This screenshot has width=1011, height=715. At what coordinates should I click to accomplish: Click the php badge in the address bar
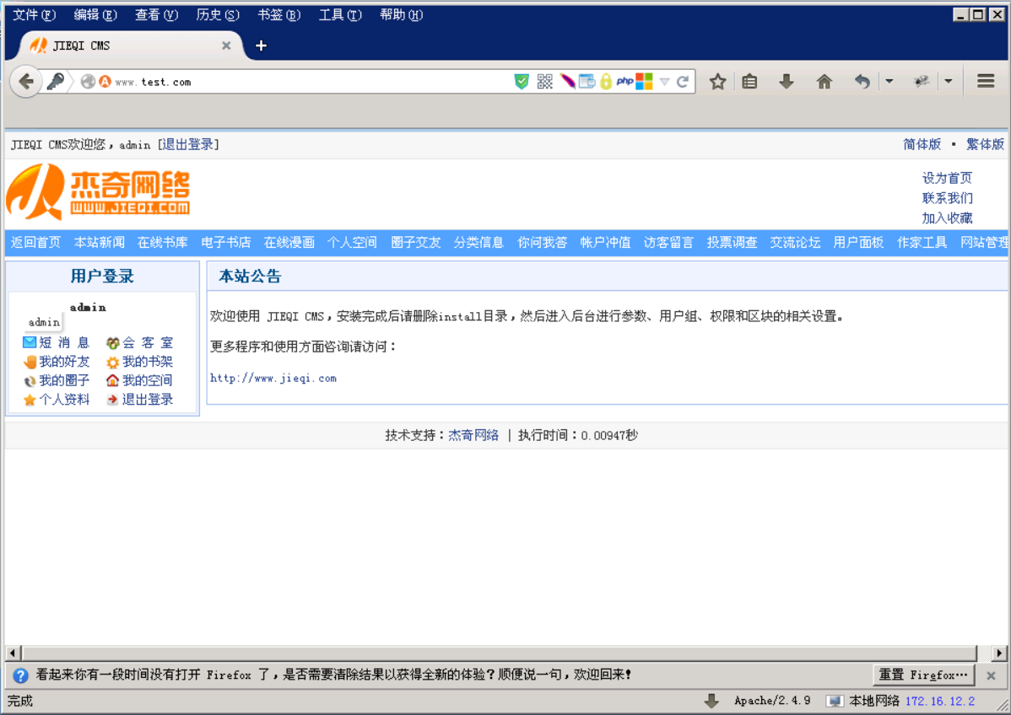[624, 81]
